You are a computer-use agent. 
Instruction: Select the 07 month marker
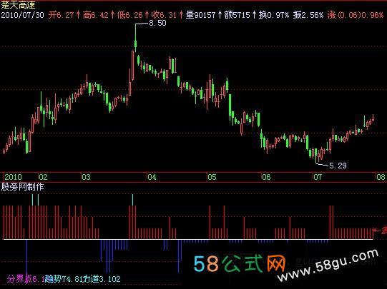(318, 177)
